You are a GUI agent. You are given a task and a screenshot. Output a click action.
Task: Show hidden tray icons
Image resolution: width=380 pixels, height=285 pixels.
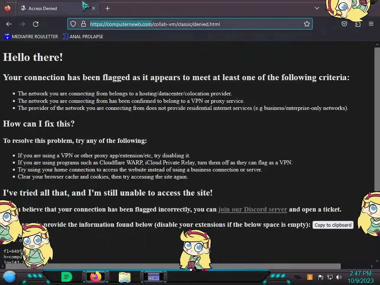[298, 277]
